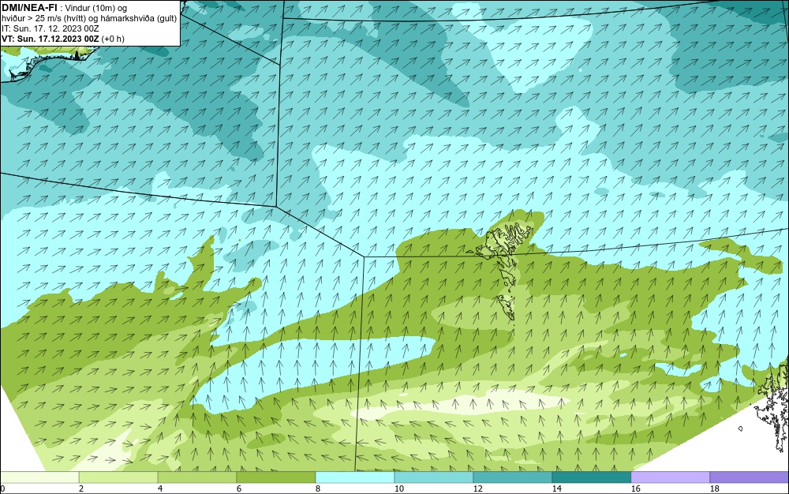
Task: Click the '(+0 h)' forecast offset text
Action: pos(113,39)
